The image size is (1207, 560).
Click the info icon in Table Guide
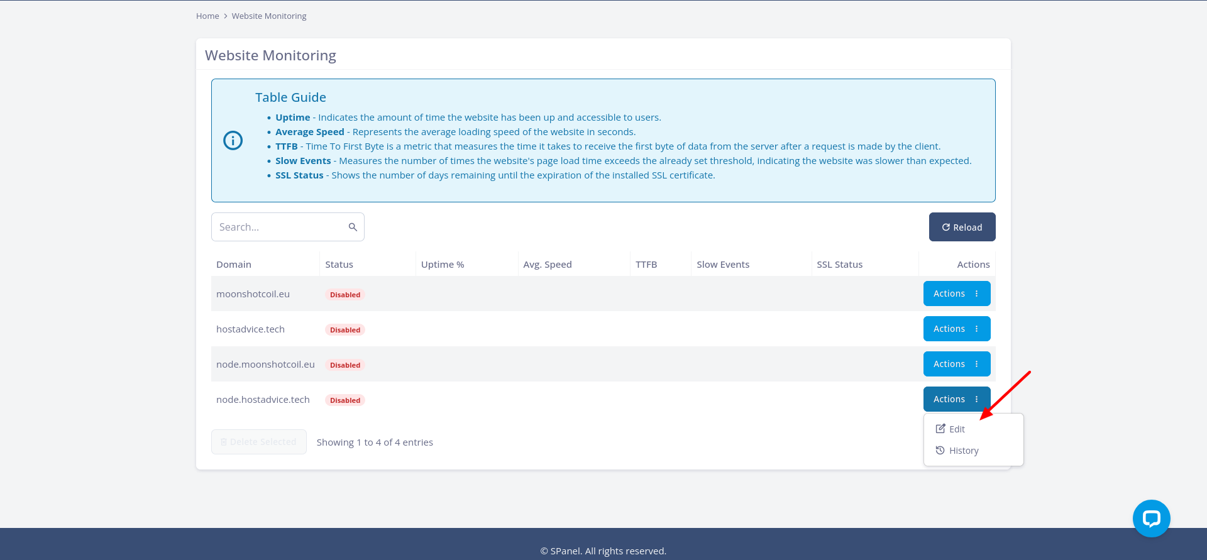(233, 140)
